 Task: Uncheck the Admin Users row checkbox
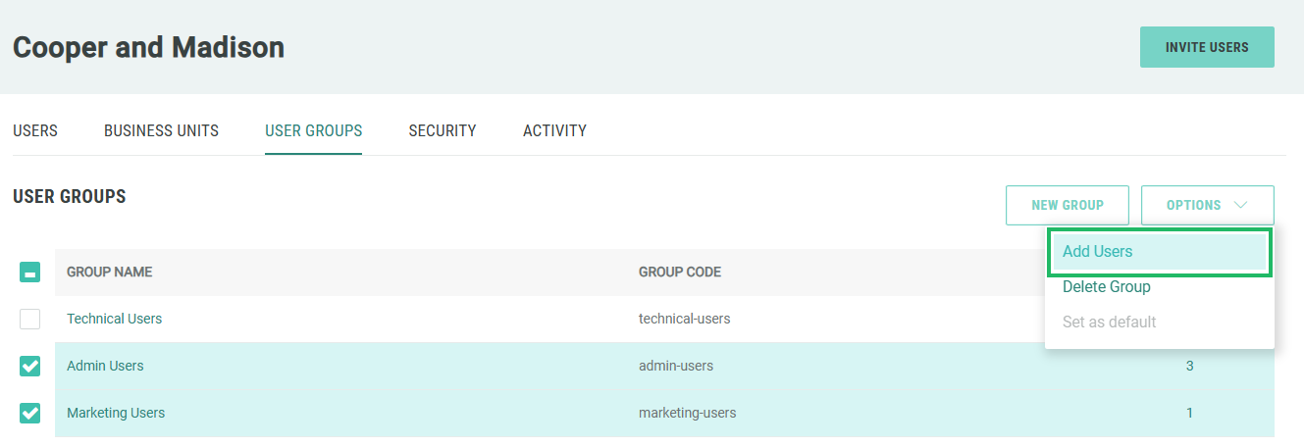click(x=30, y=366)
